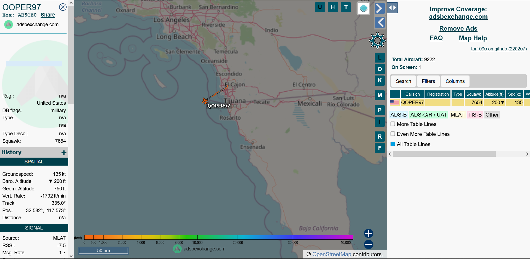Sort table by Squawk column
The height and width of the screenshot is (259, 530).
click(x=474, y=94)
